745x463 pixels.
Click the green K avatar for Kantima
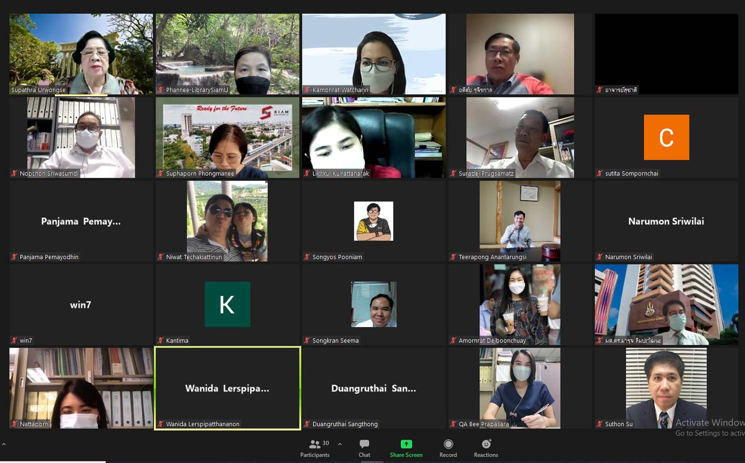pos(227,304)
